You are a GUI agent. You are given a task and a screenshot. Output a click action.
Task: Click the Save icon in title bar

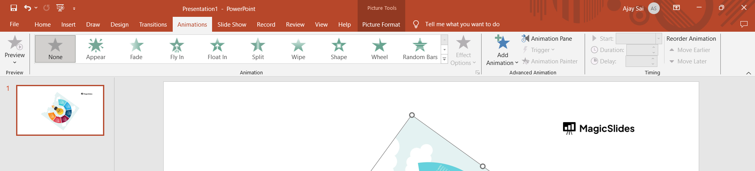pyautogui.click(x=14, y=8)
